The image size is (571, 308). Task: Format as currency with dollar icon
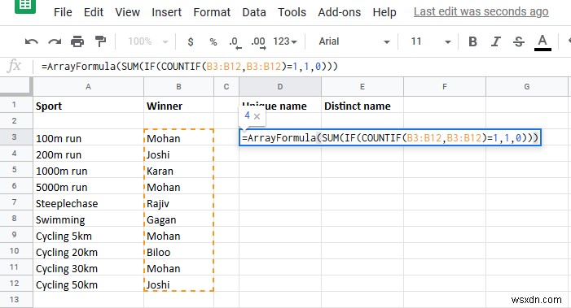click(x=191, y=41)
